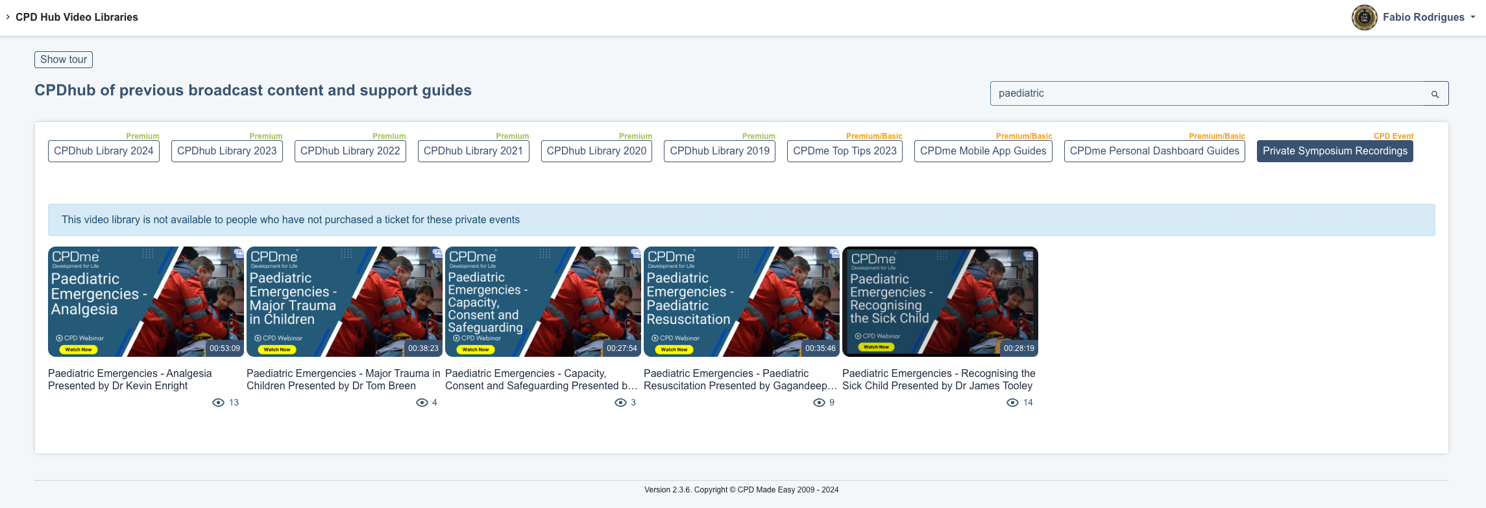Open the Major Trauma in Children thumbnail

click(x=345, y=302)
